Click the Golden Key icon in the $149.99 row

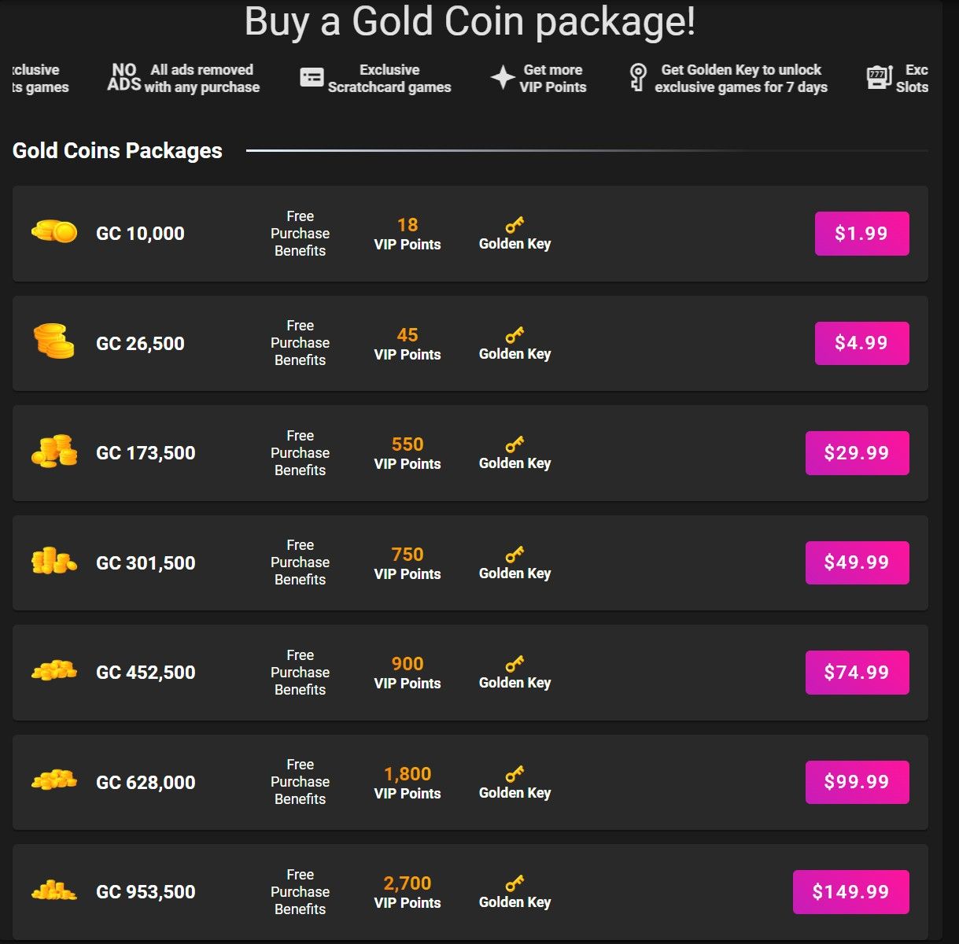point(515,884)
